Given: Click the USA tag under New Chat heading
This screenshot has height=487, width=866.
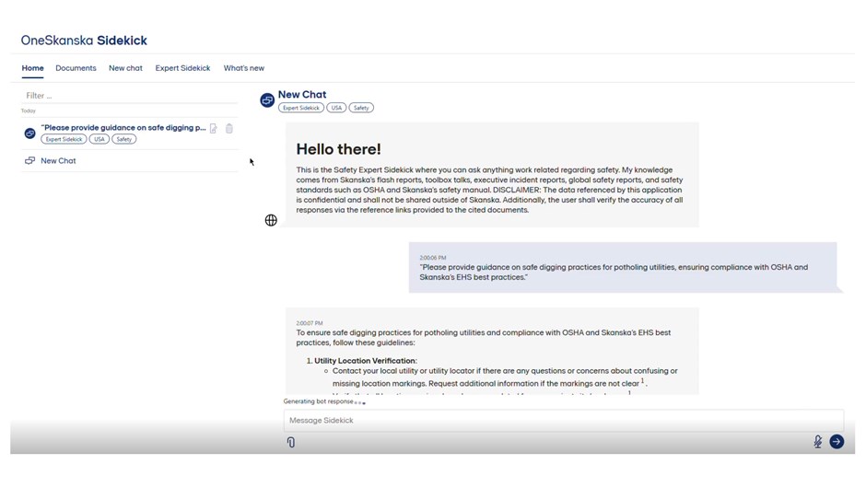Looking at the screenshot, I should 336,108.
